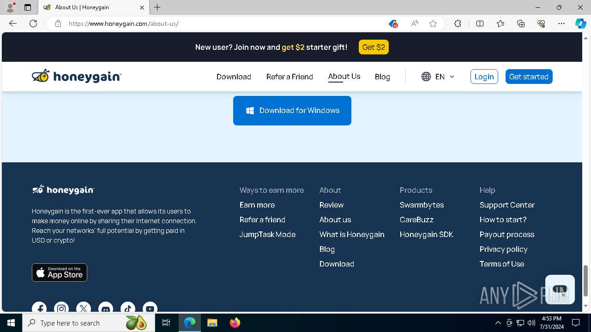Open CareBuzz product link
Viewport: 591px width, 332px height.
point(416,219)
